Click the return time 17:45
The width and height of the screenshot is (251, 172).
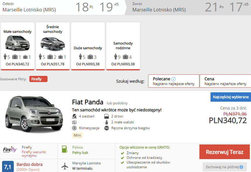pos(239,7)
